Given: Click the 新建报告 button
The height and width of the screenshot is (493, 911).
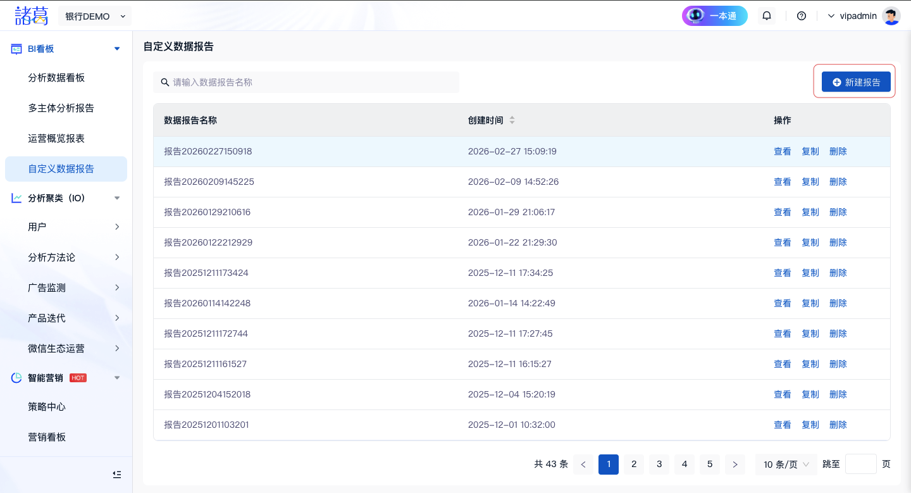Looking at the screenshot, I should (855, 82).
